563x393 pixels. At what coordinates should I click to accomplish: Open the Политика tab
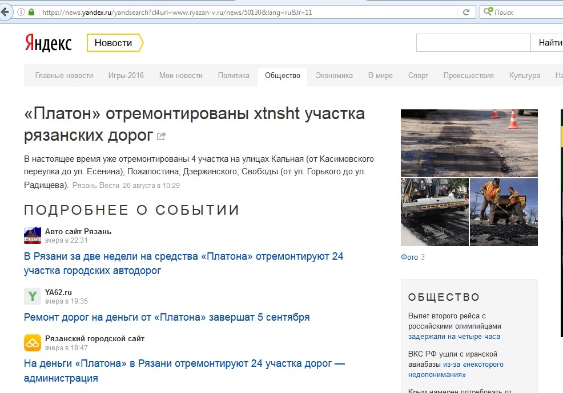[234, 76]
